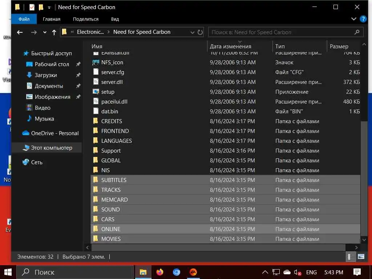
Task: Select Этот компьютер in sidebar
Action: click(x=47, y=148)
